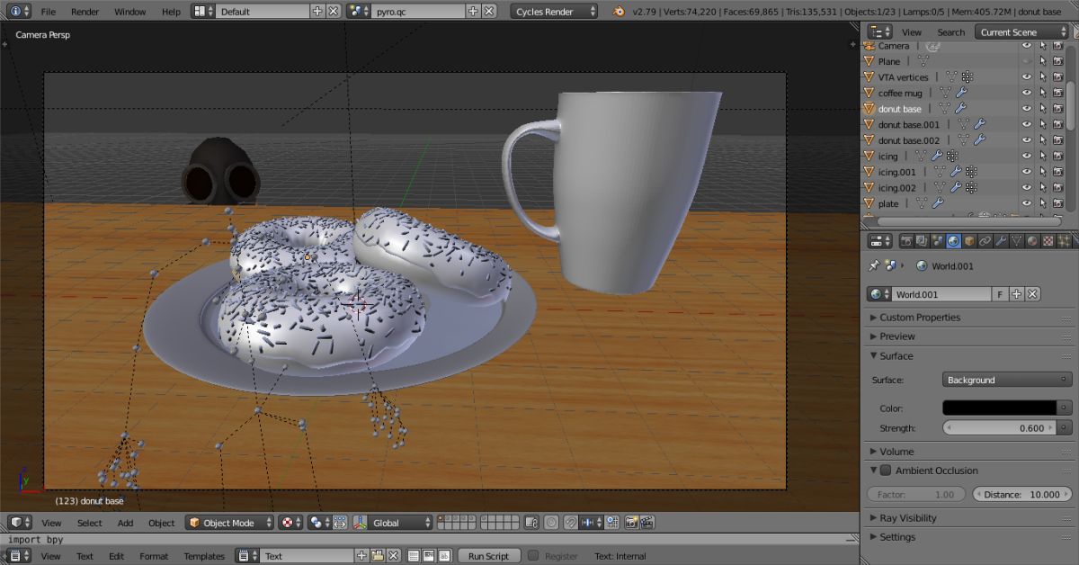Toggle visibility eye for icing.002
Image resolution: width=1079 pixels, height=565 pixels.
click(x=1026, y=187)
